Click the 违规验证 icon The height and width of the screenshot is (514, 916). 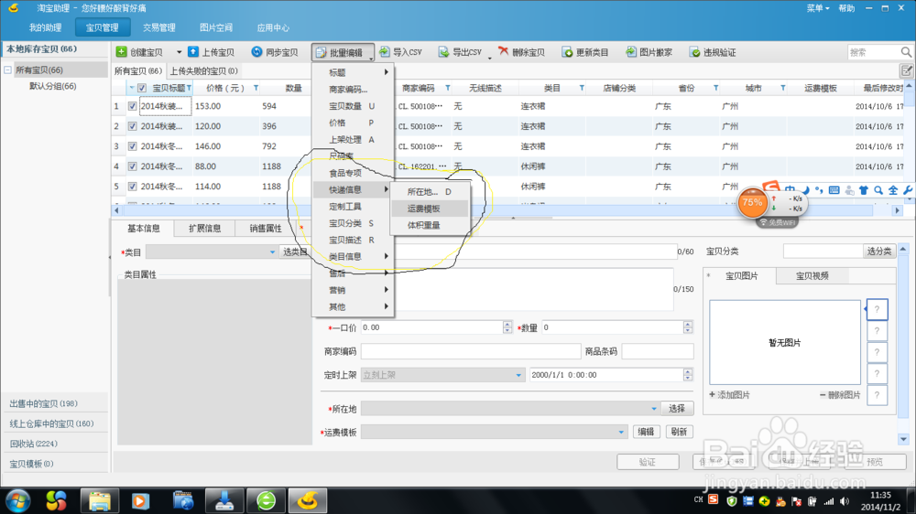click(x=694, y=52)
